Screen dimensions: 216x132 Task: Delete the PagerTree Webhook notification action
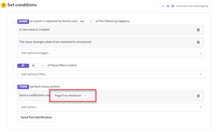coord(198,96)
